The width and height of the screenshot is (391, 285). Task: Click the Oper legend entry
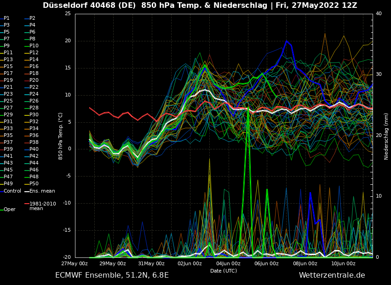[x=9, y=210]
